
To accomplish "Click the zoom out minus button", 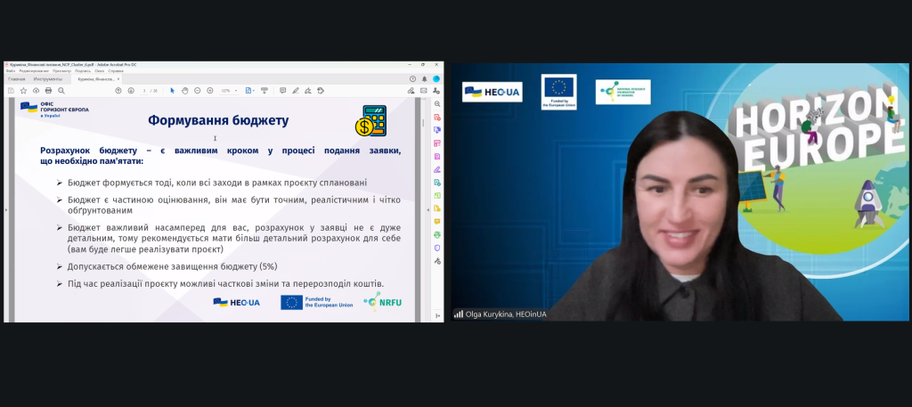I will [198, 90].
